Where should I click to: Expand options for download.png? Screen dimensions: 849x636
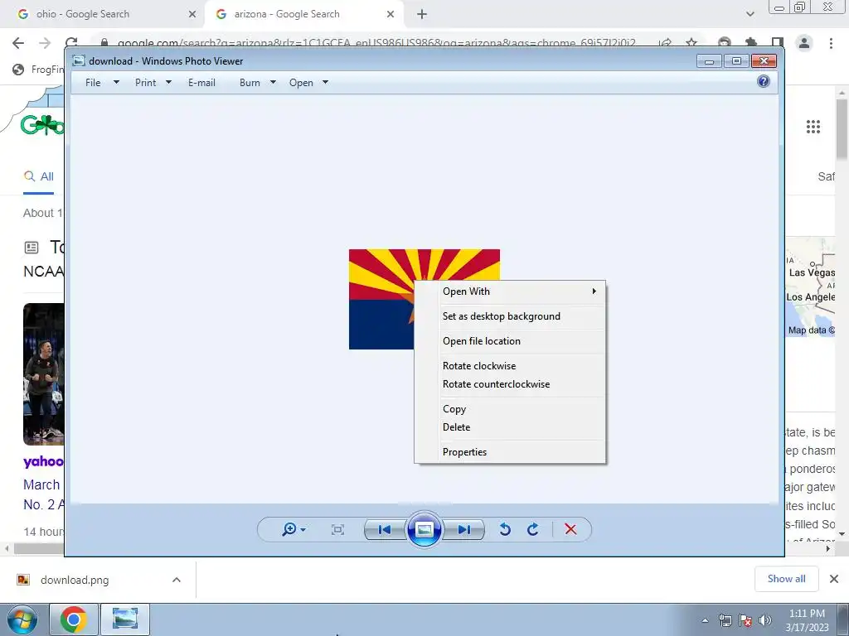177,580
